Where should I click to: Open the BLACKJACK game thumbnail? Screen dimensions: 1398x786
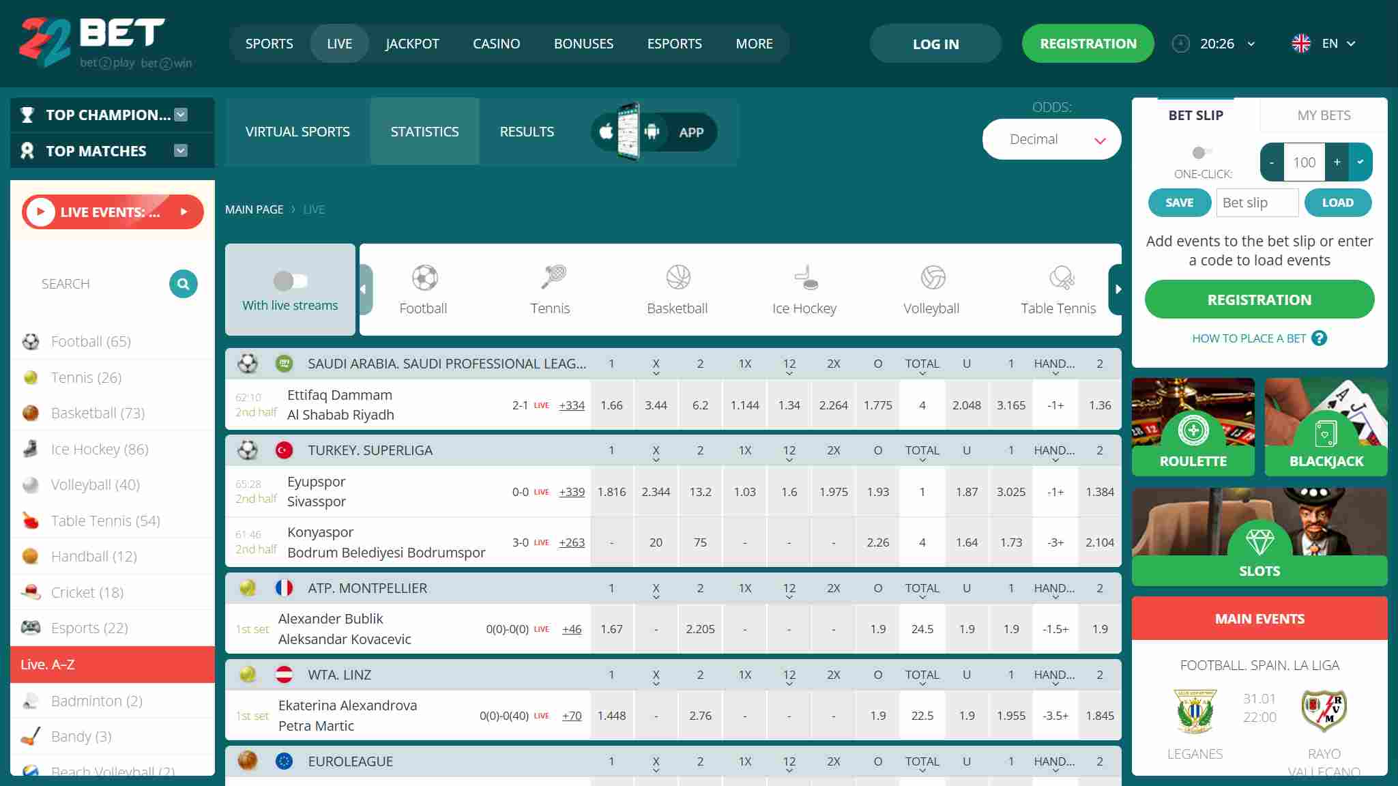[1326, 427]
